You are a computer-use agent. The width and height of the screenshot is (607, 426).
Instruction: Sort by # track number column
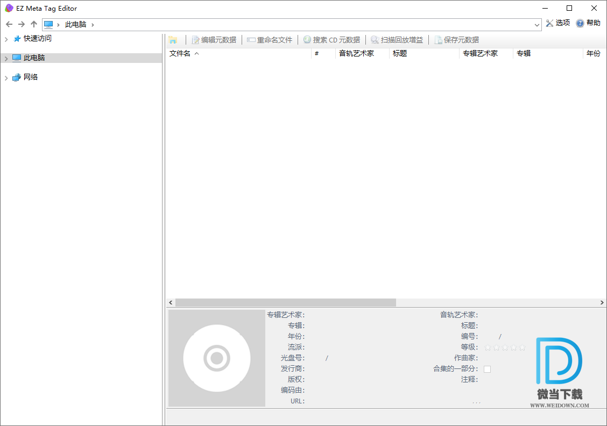(323, 53)
